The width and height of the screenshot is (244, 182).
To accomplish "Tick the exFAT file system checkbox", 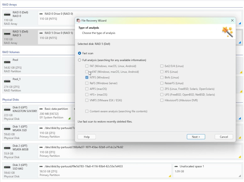I will [x=87, y=72].
